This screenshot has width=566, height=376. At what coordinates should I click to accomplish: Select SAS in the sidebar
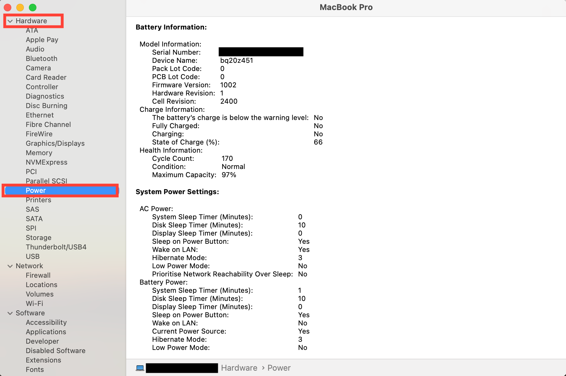(x=33, y=210)
